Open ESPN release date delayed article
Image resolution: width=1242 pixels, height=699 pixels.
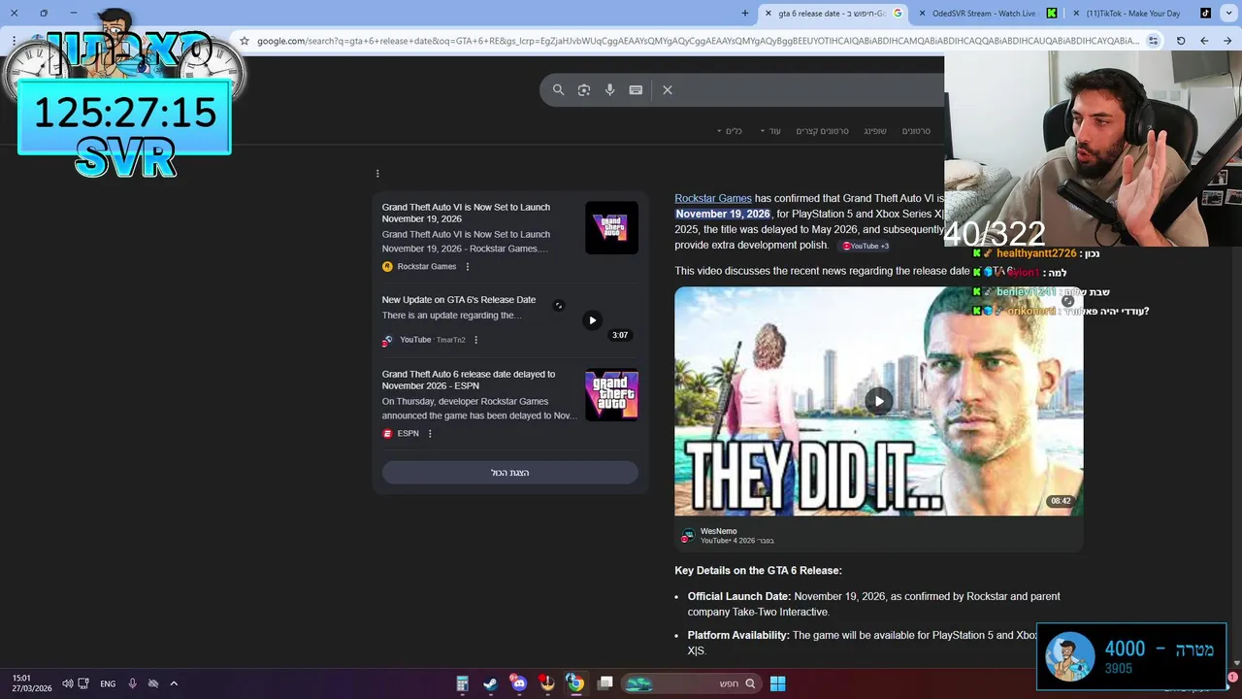[x=469, y=380]
